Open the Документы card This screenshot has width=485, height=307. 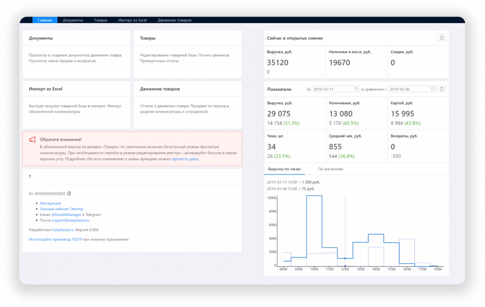pyautogui.click(x=77, y=54)
